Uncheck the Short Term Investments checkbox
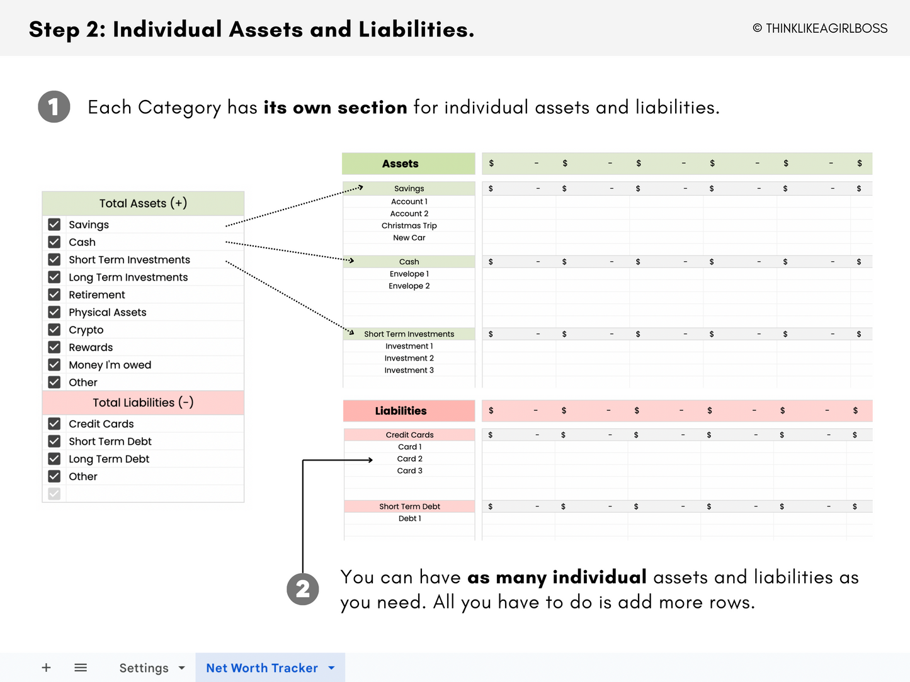 [54, 259]
